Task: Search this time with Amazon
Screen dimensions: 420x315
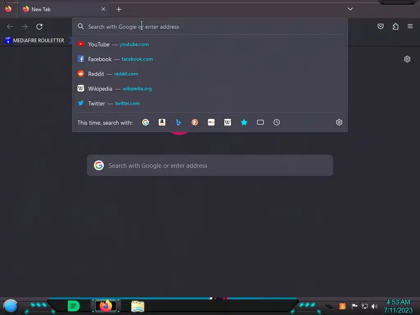Action: click(x=162, y=122)
